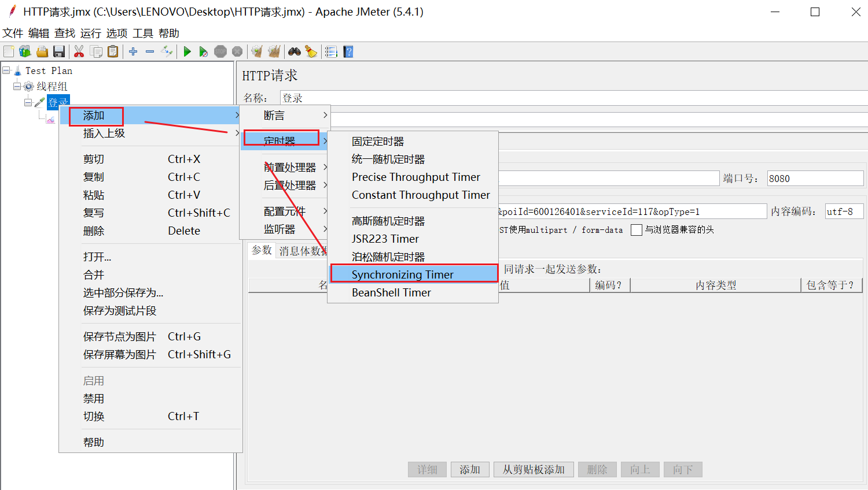Choose 复写 from the context menu
This screenshot has height=490, width=868.
click(150, 213)
